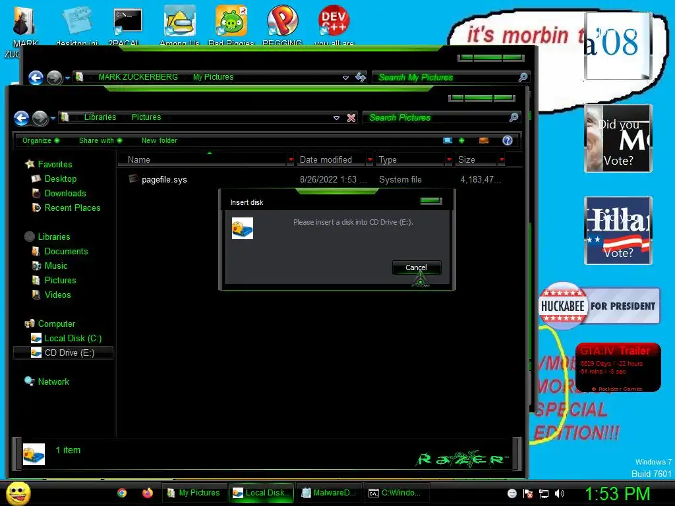The image size is (675, 506).
Task: Click Back arrow in My Pictures window
Action: 36,78
